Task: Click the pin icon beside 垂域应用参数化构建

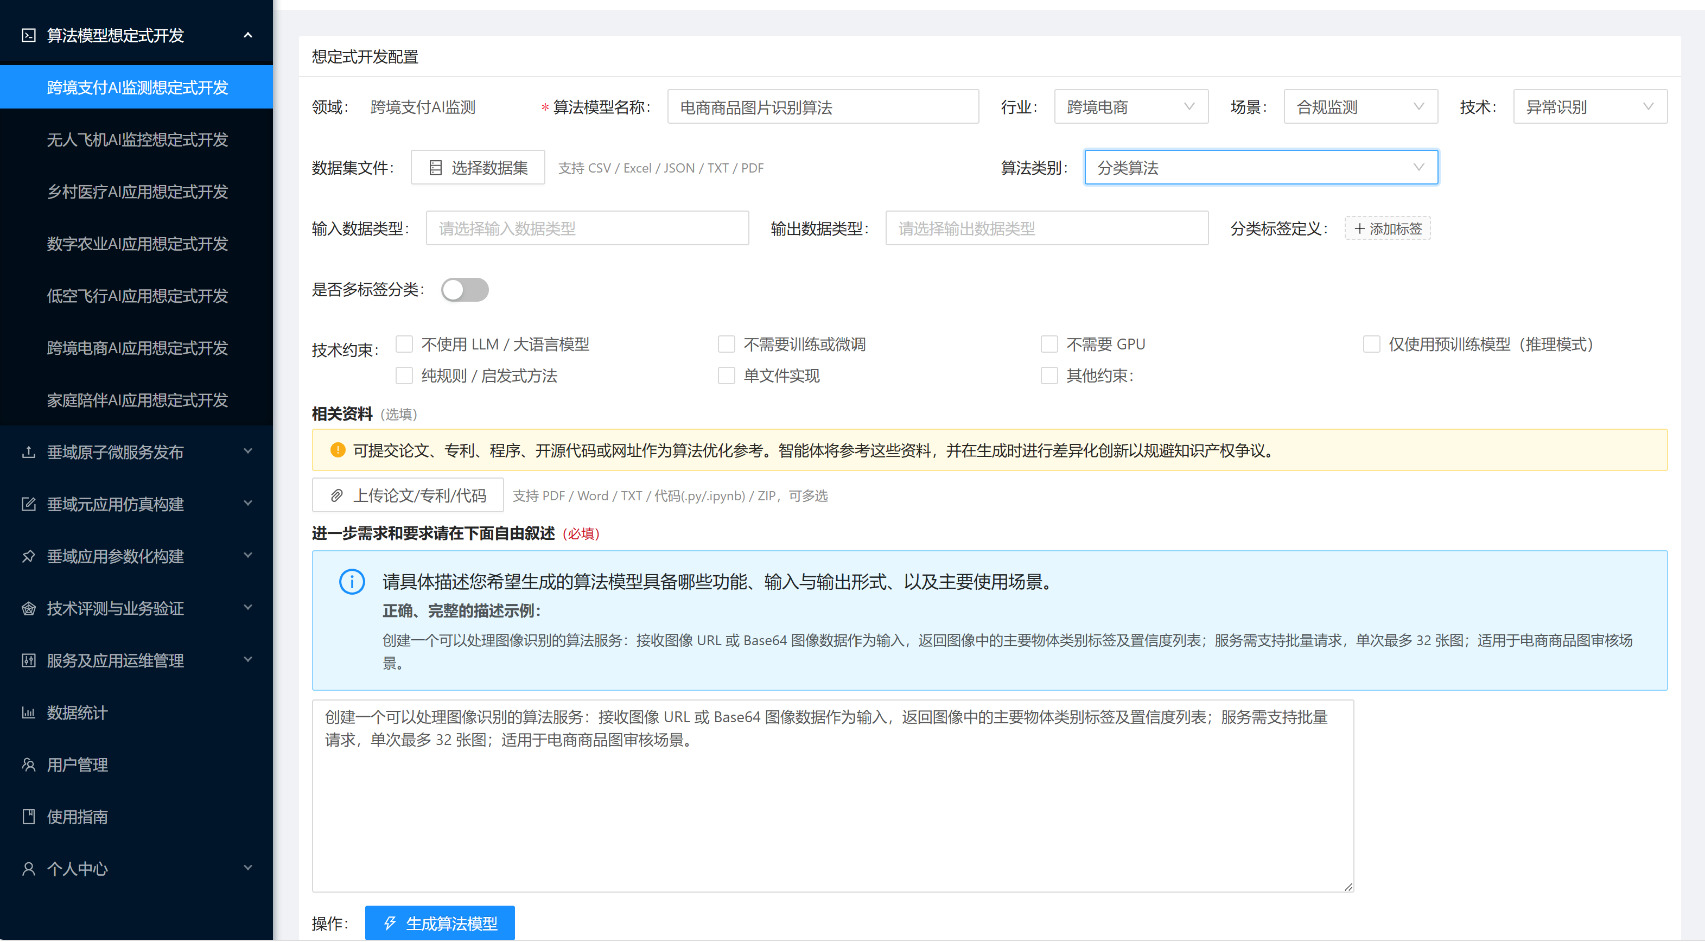Action: click(x=28, y=557)
